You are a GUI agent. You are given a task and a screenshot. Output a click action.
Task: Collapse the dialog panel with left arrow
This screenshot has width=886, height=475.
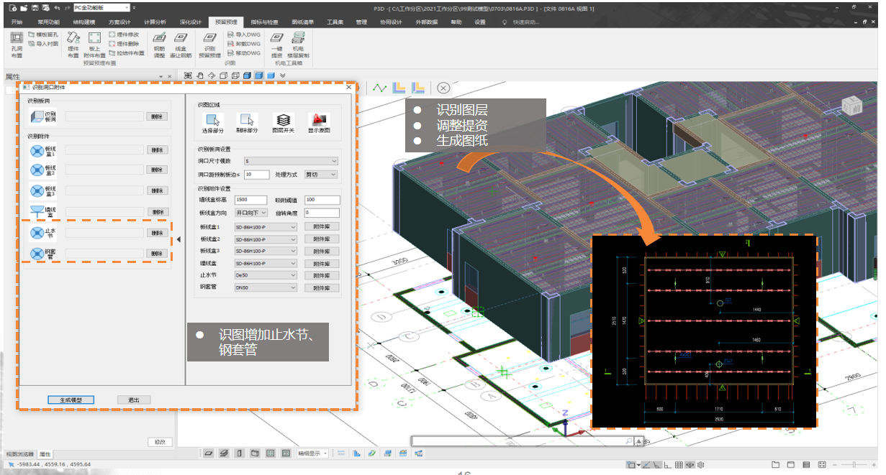(178, 239)
